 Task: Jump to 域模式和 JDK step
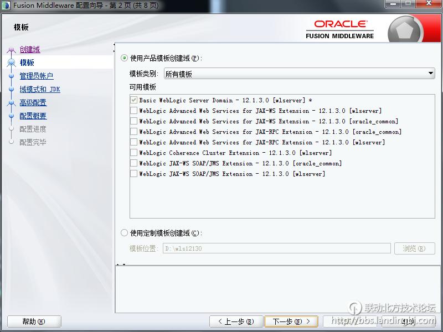[x=40, y=89]
